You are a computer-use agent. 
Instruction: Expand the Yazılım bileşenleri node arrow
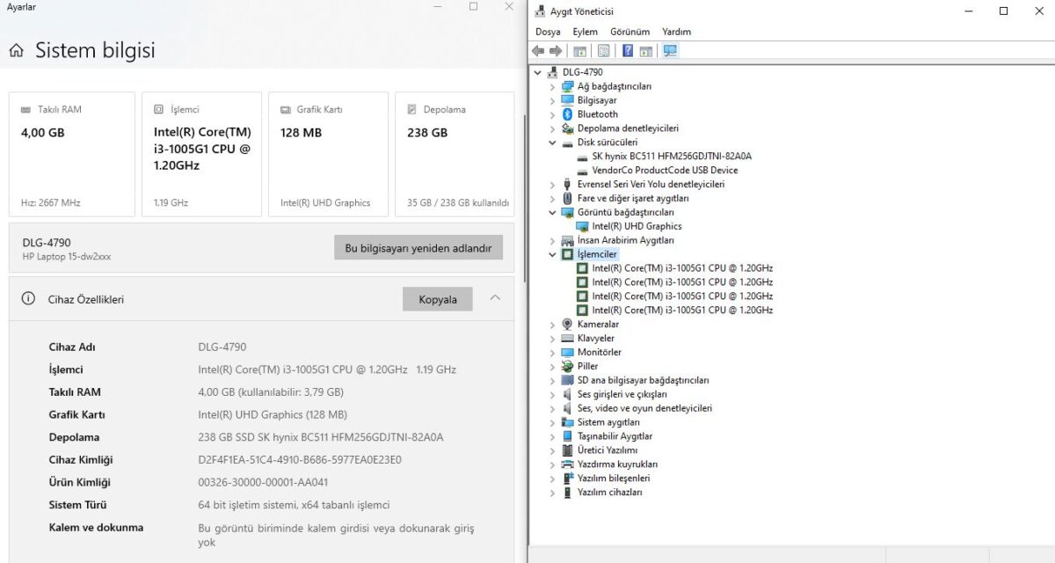[552, 478]
